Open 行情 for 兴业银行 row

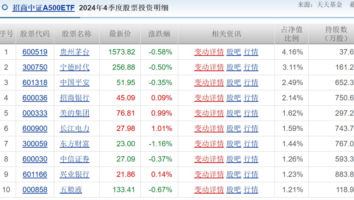pyautogui.click(x=251, y=174)
